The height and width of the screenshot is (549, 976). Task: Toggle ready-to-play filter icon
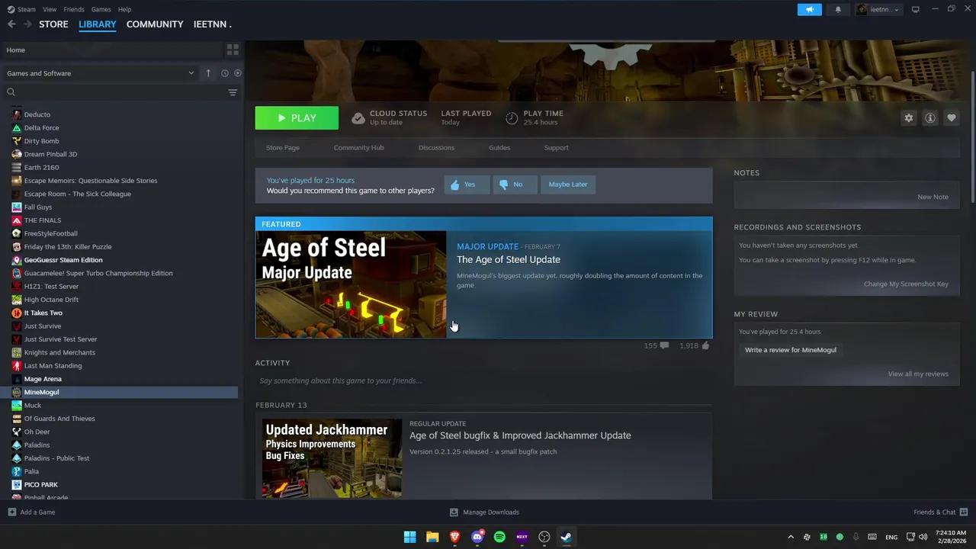238,73
